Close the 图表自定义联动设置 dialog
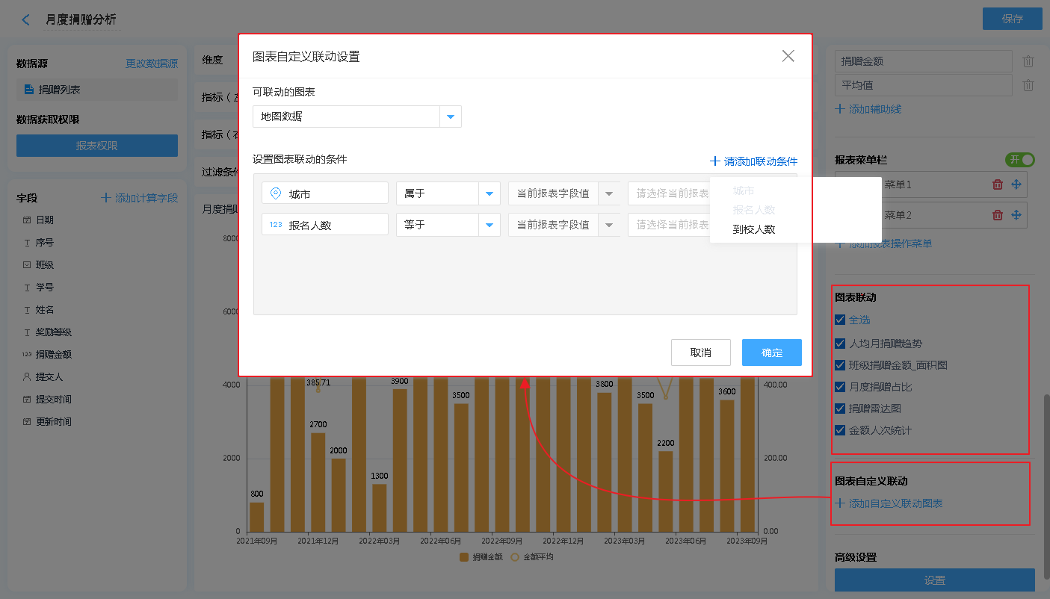The image size is (1050, 599). (788, 56)
